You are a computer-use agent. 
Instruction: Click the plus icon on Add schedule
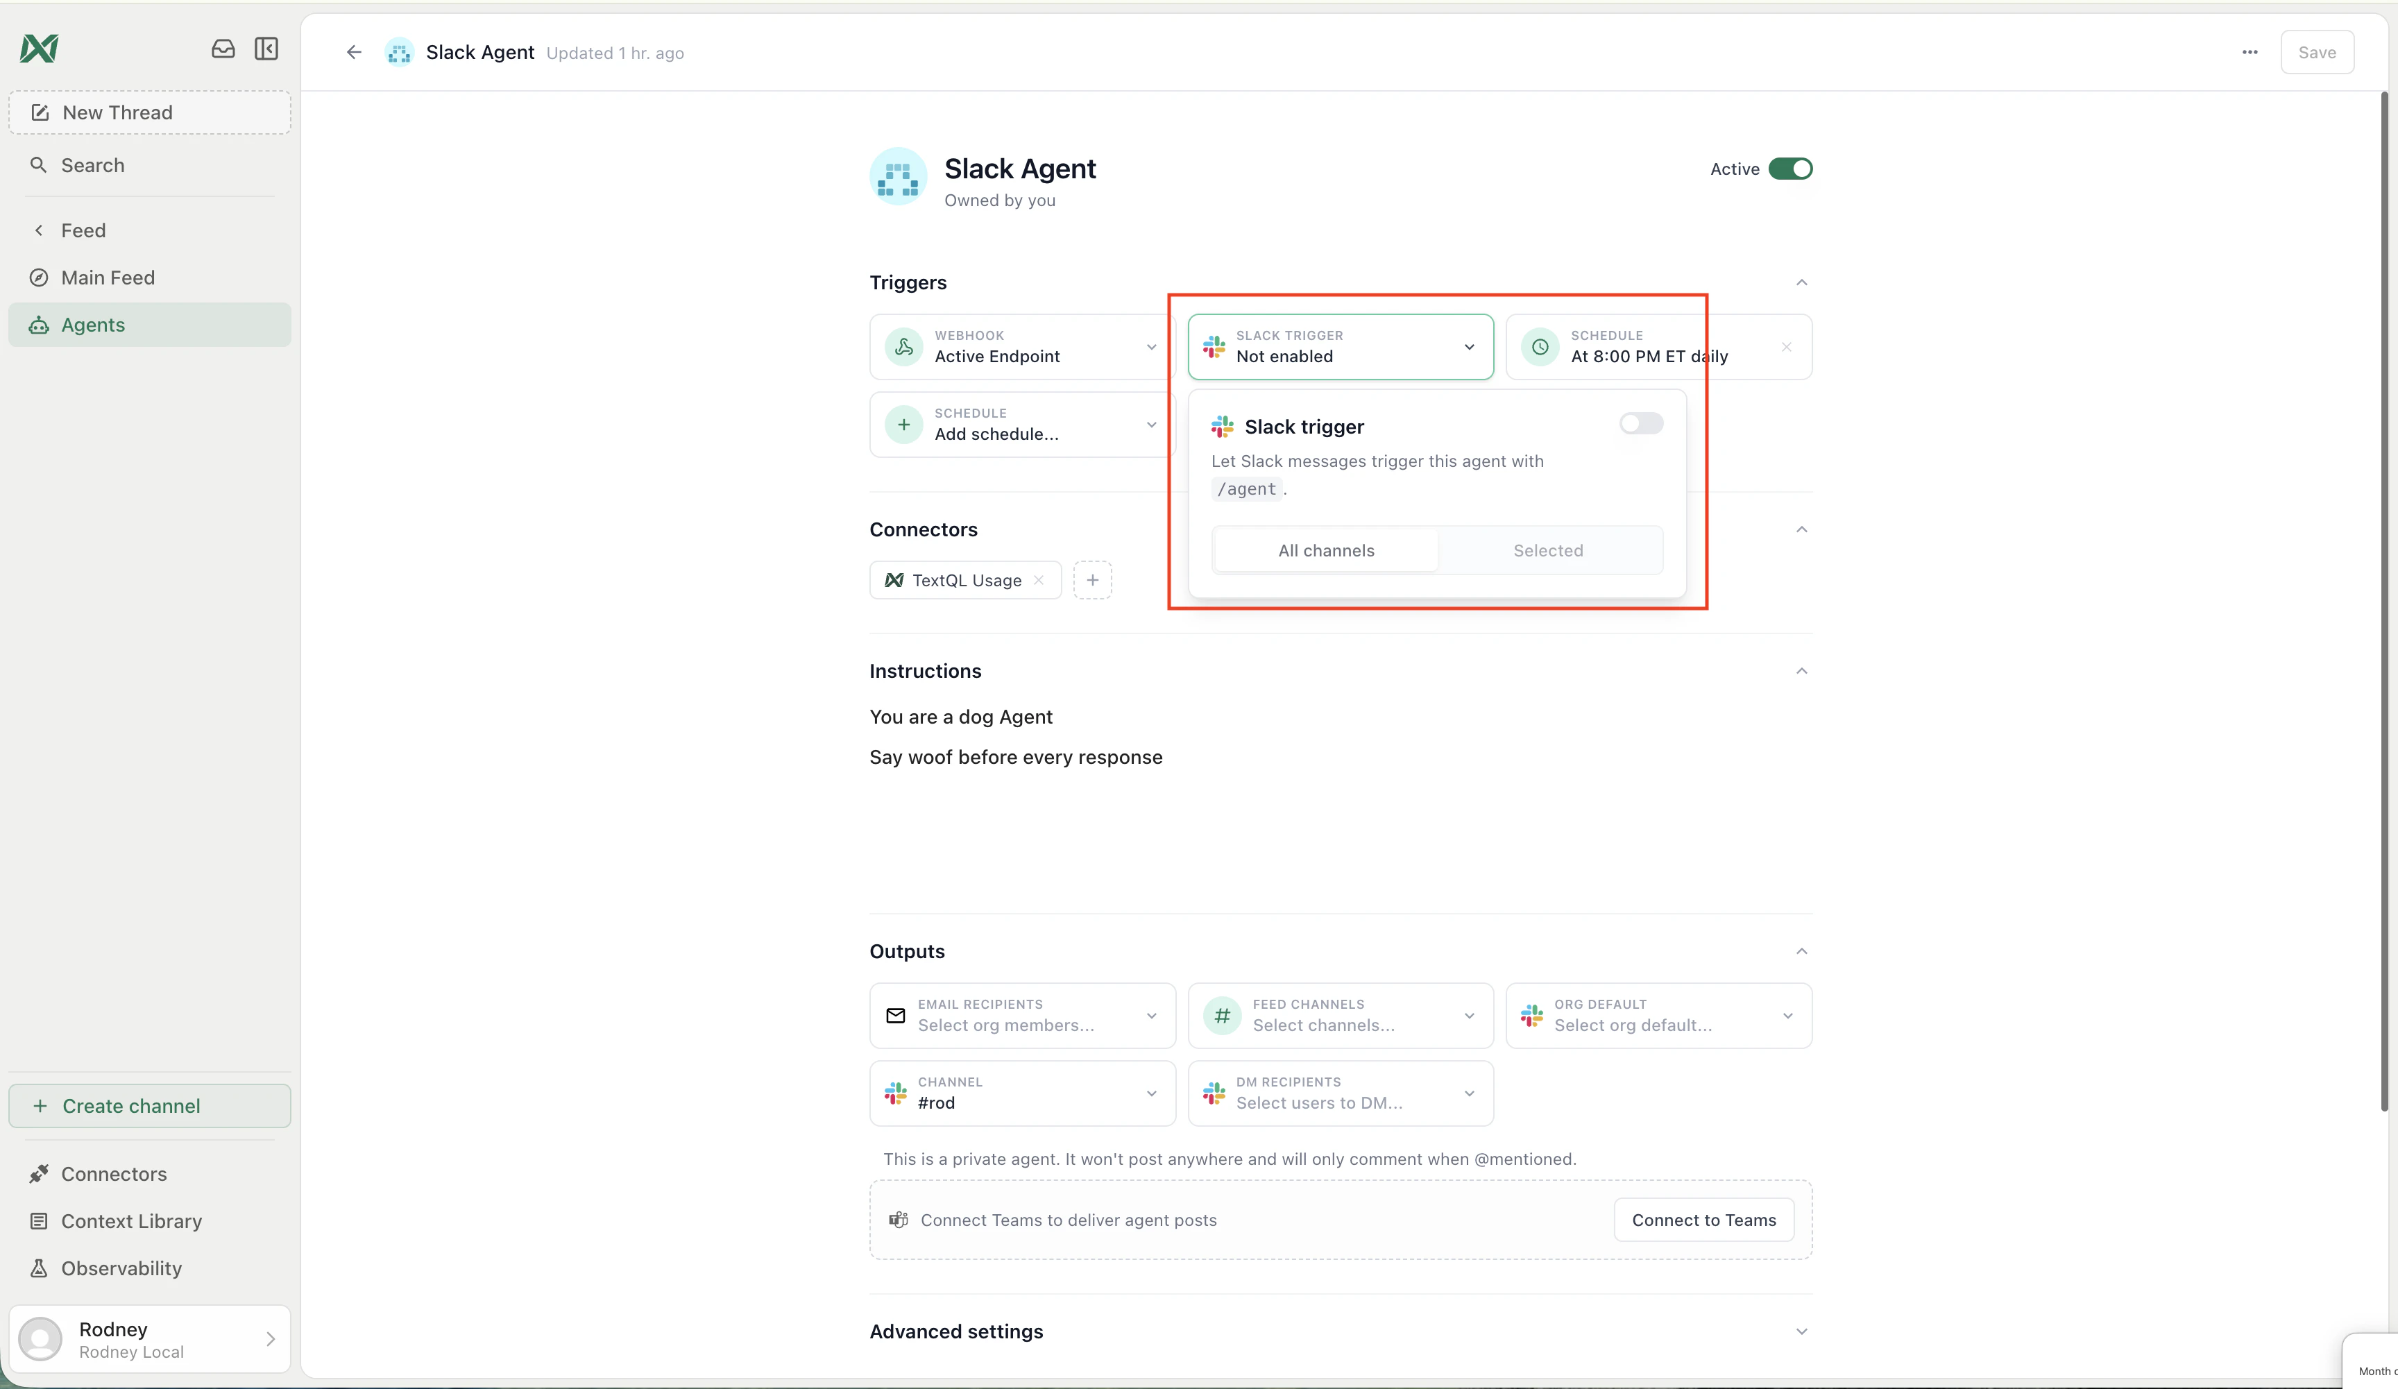(x=904, y=425)
